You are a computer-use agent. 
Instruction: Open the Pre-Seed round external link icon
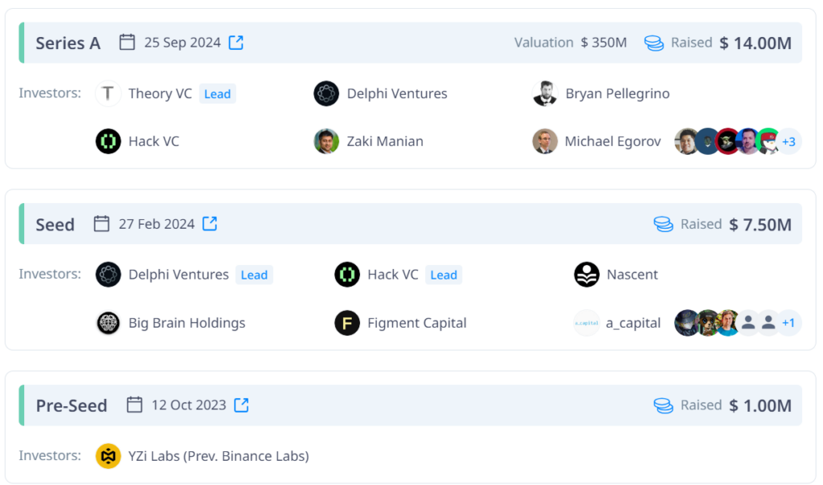click(x=241, y=405)
